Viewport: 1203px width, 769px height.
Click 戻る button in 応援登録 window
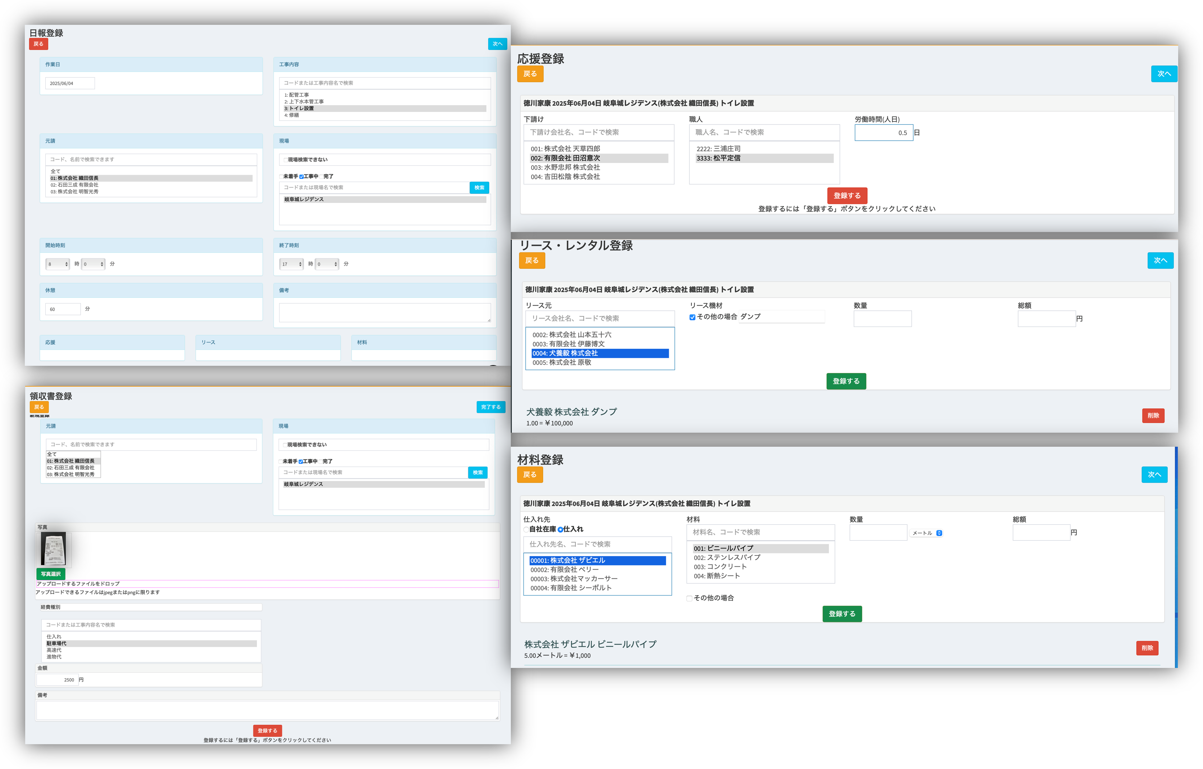pos(530,74)
